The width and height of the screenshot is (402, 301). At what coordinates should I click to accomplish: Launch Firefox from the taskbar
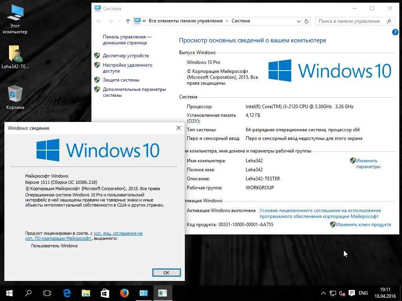pos(124,293)
